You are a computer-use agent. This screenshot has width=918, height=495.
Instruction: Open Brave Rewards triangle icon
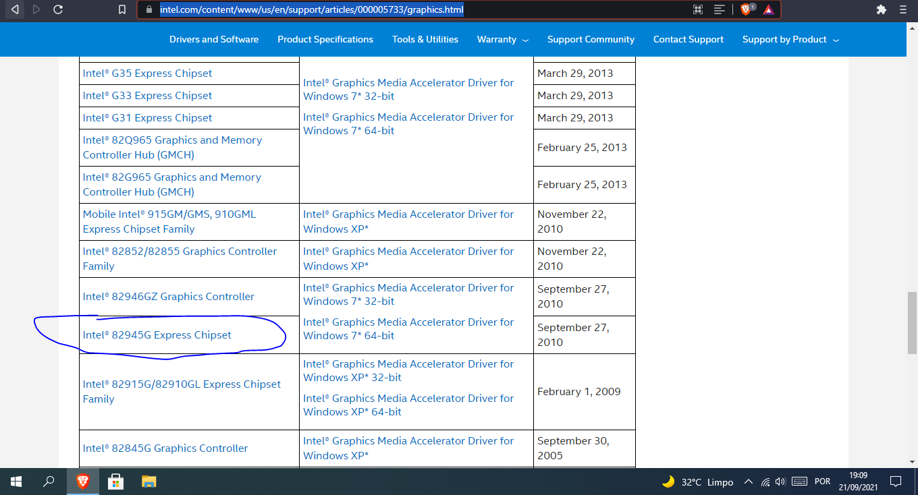point(768,9)
